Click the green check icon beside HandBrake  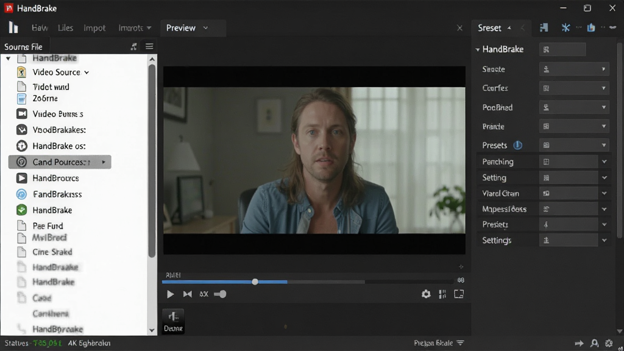(21, 210)
